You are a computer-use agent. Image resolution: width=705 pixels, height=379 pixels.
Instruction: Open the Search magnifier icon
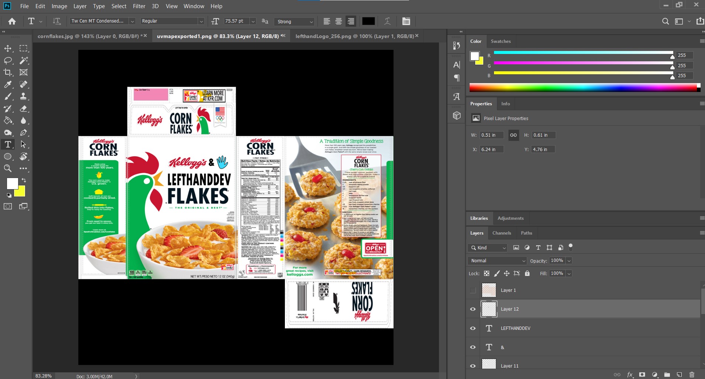point(665,21)
